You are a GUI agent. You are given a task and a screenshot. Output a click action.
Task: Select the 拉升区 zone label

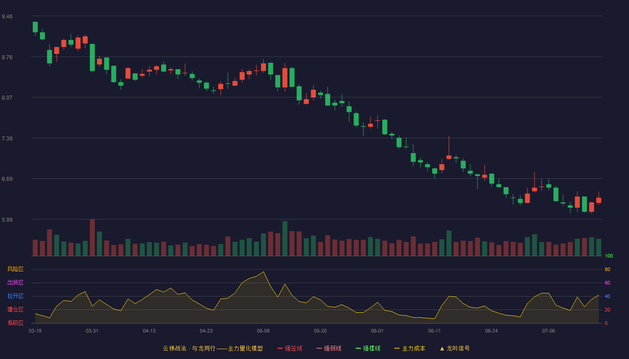(15, 296)
